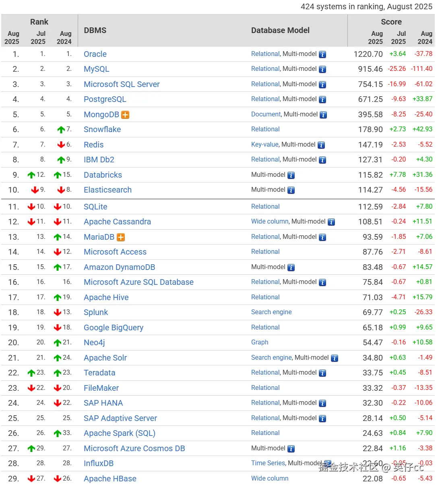The image size is (436, 485).
Task: Open the Apache Hive link
Action: coord(106,297)
